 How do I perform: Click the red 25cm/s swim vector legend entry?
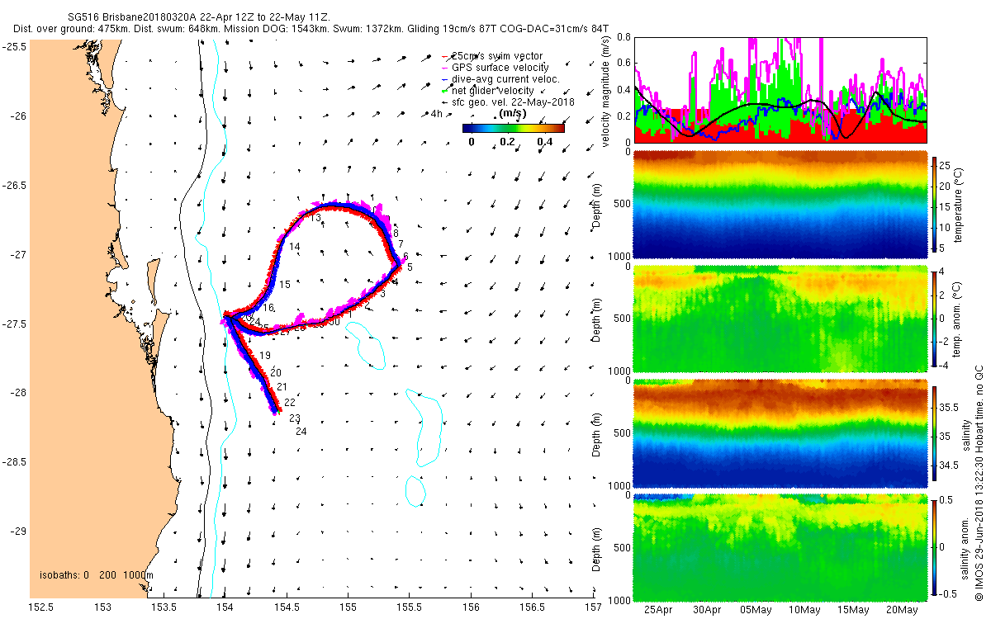491,54
